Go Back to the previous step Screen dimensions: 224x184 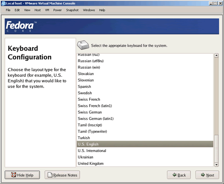pos(179,175)
